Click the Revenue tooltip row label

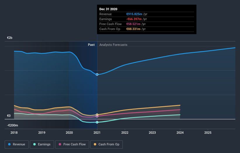(106, 14)
